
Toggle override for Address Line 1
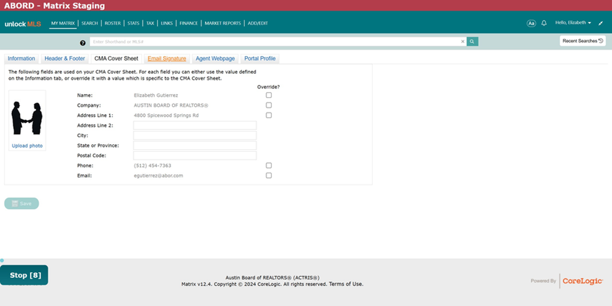(x=269, y=116)
